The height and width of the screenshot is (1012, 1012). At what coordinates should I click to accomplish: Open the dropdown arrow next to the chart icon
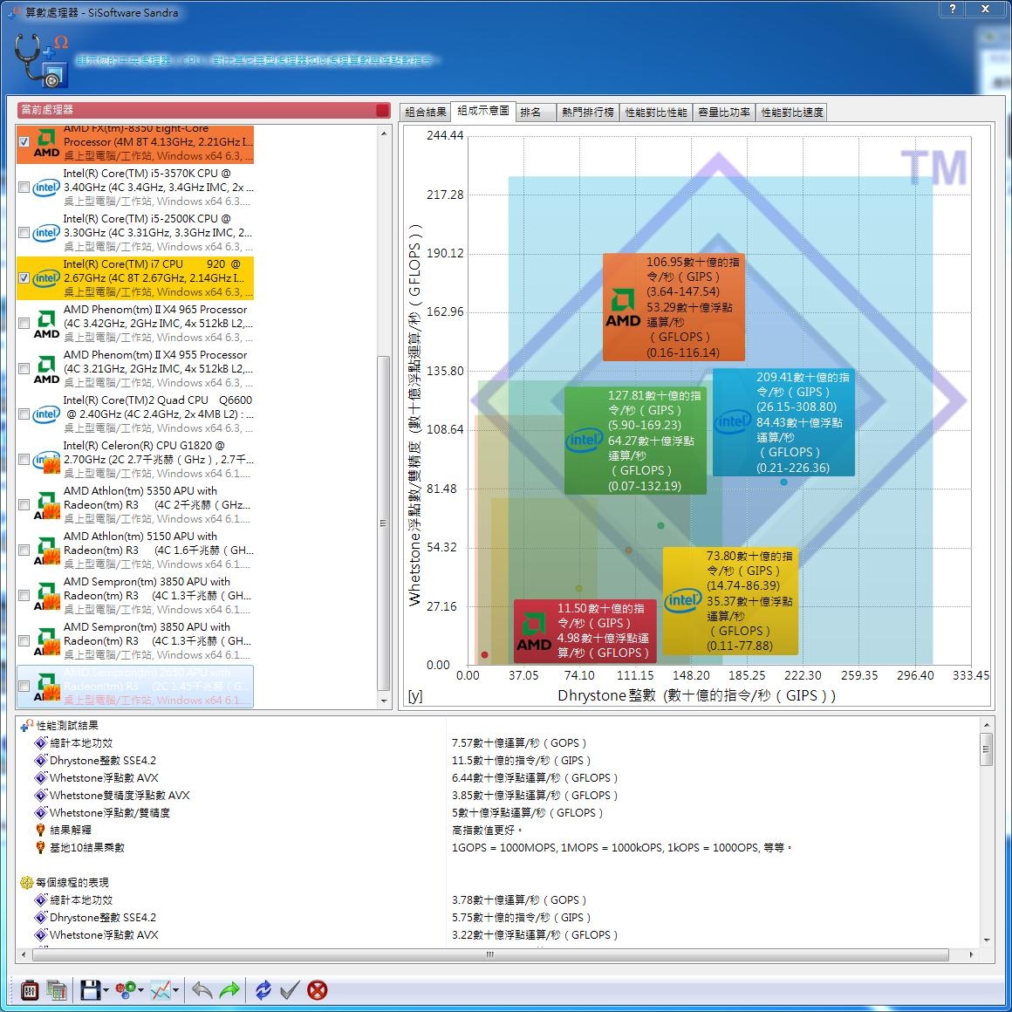tap(175, 990)
